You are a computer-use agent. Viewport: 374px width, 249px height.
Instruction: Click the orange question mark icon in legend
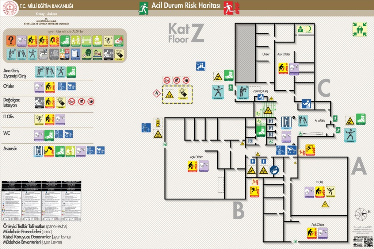click(x=11, y=40)
